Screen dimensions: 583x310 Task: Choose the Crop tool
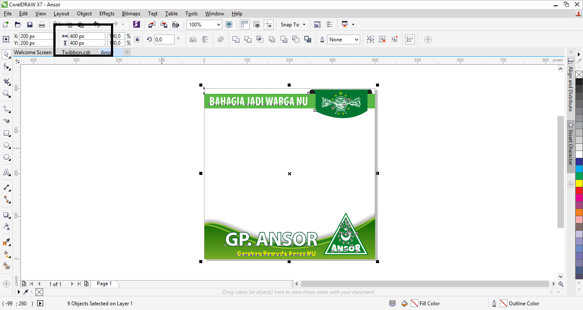pos(6,81)
